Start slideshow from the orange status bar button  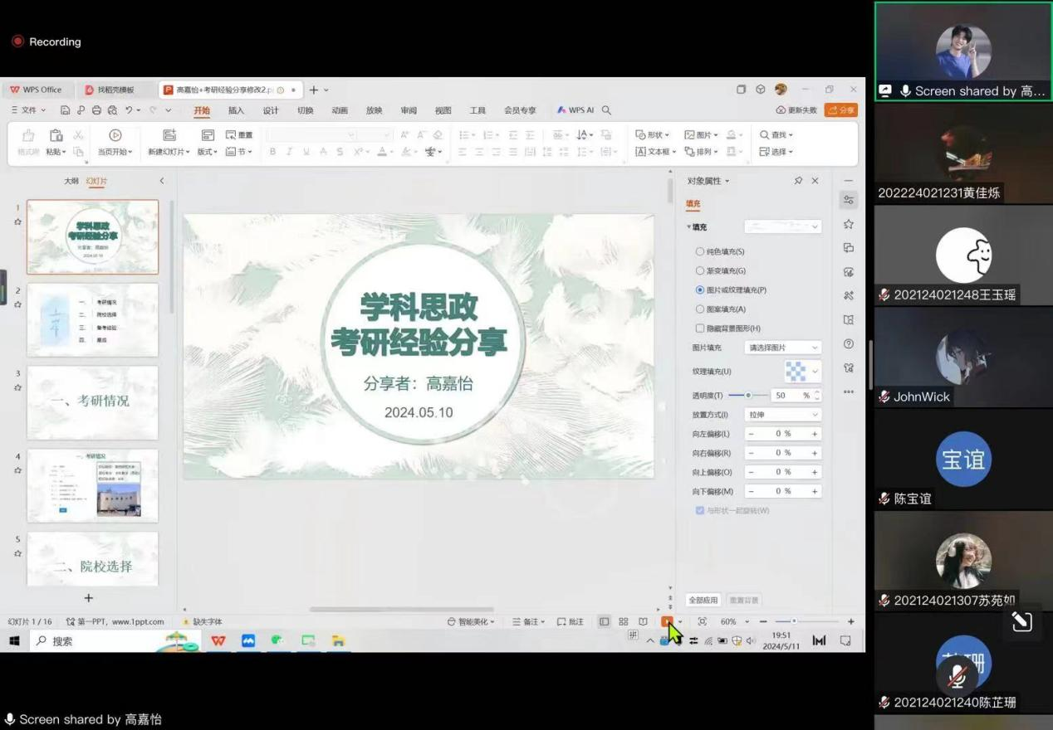[667, 621]
